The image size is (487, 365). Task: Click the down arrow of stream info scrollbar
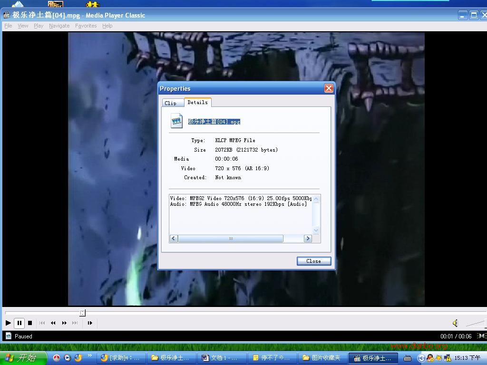316,230
